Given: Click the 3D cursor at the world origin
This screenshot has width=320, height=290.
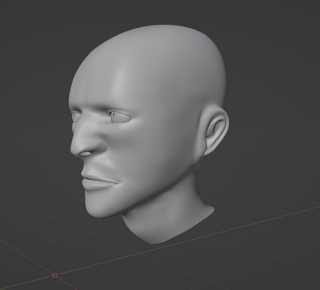Looking at the screenshot, I should tap(54, 275).
